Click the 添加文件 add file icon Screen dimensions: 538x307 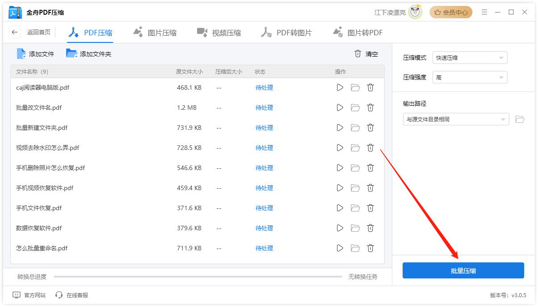pyautogui.click(x=21, y=54)
